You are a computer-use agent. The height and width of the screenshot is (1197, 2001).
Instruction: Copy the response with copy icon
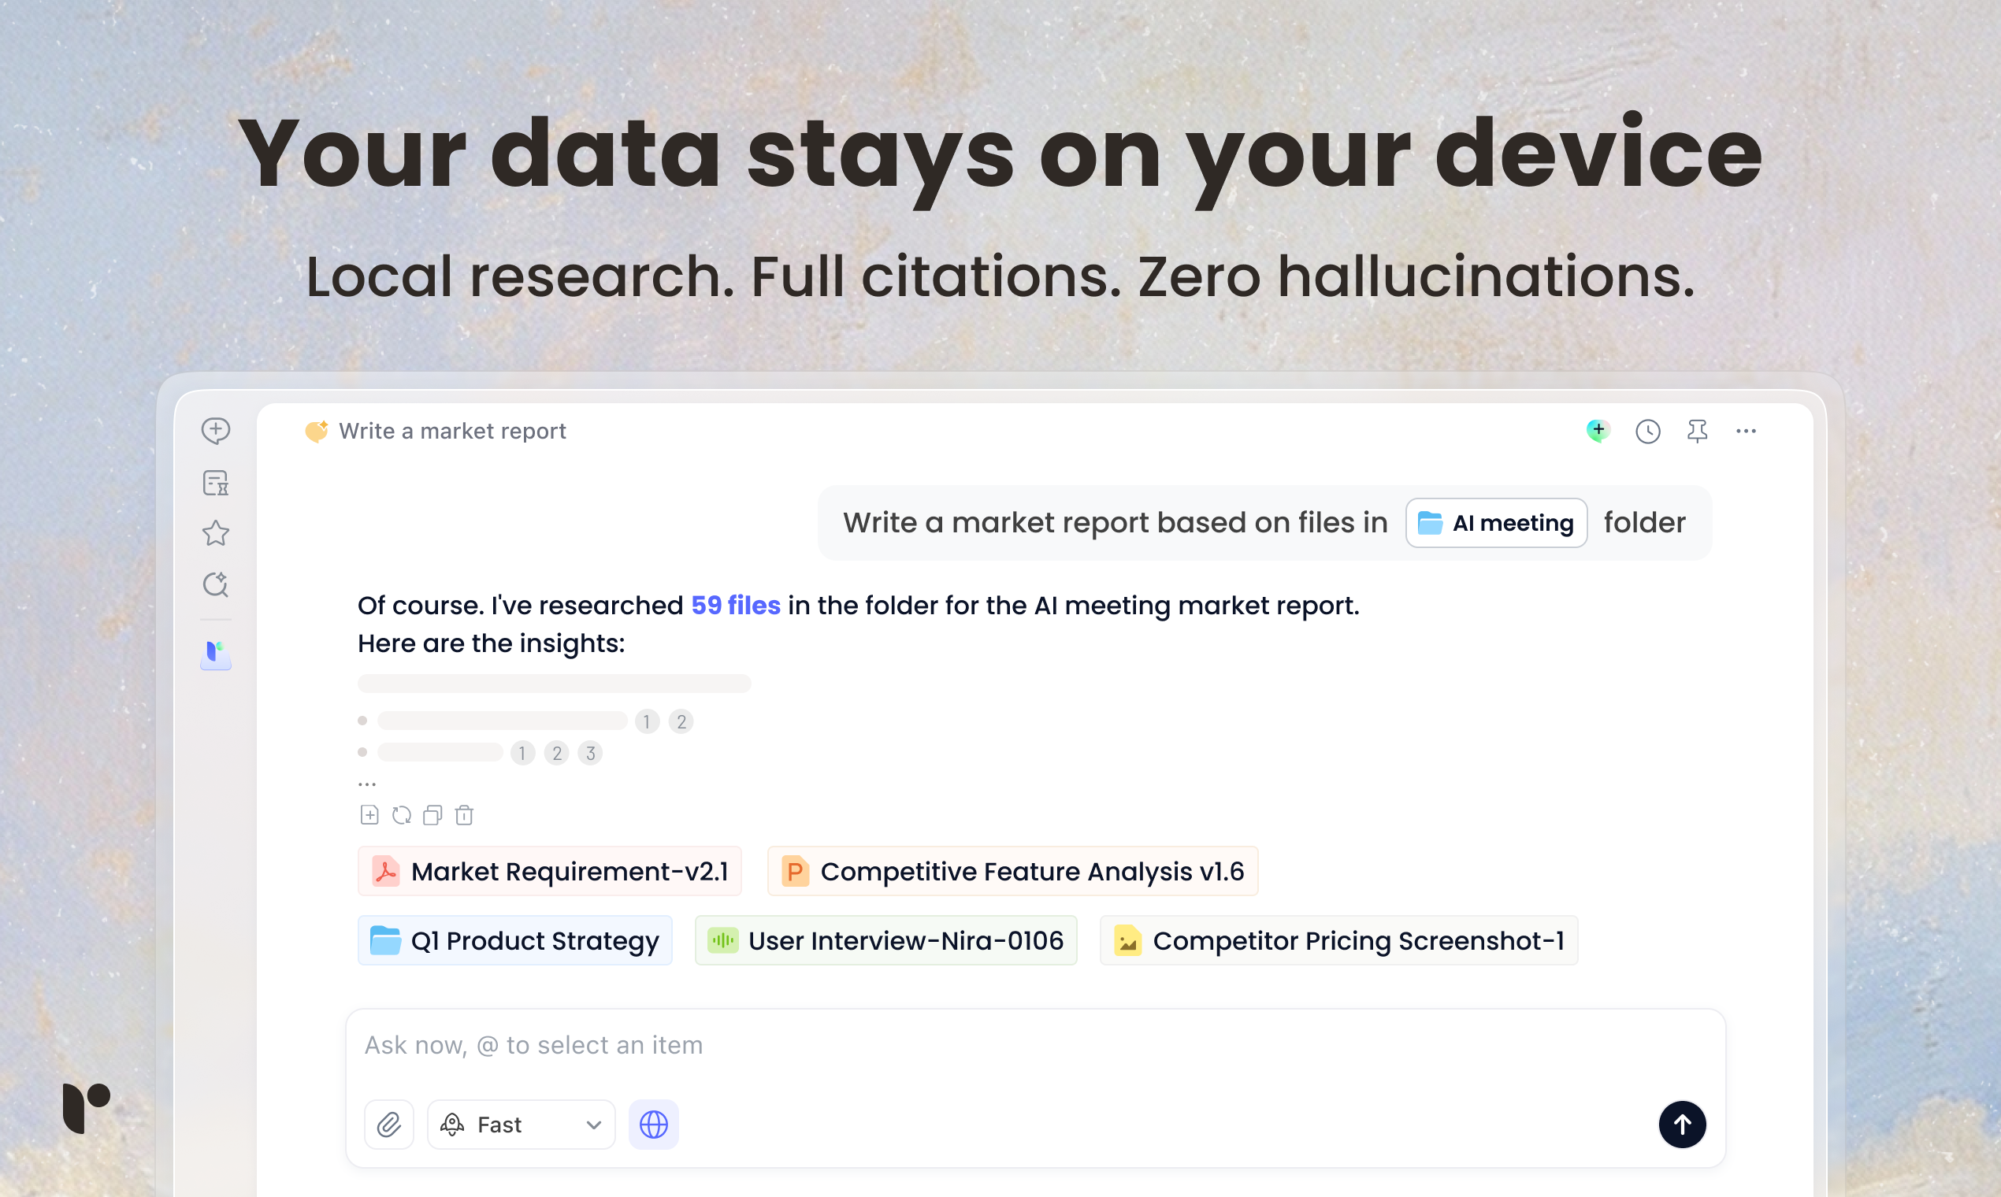[x=432, y=816]
